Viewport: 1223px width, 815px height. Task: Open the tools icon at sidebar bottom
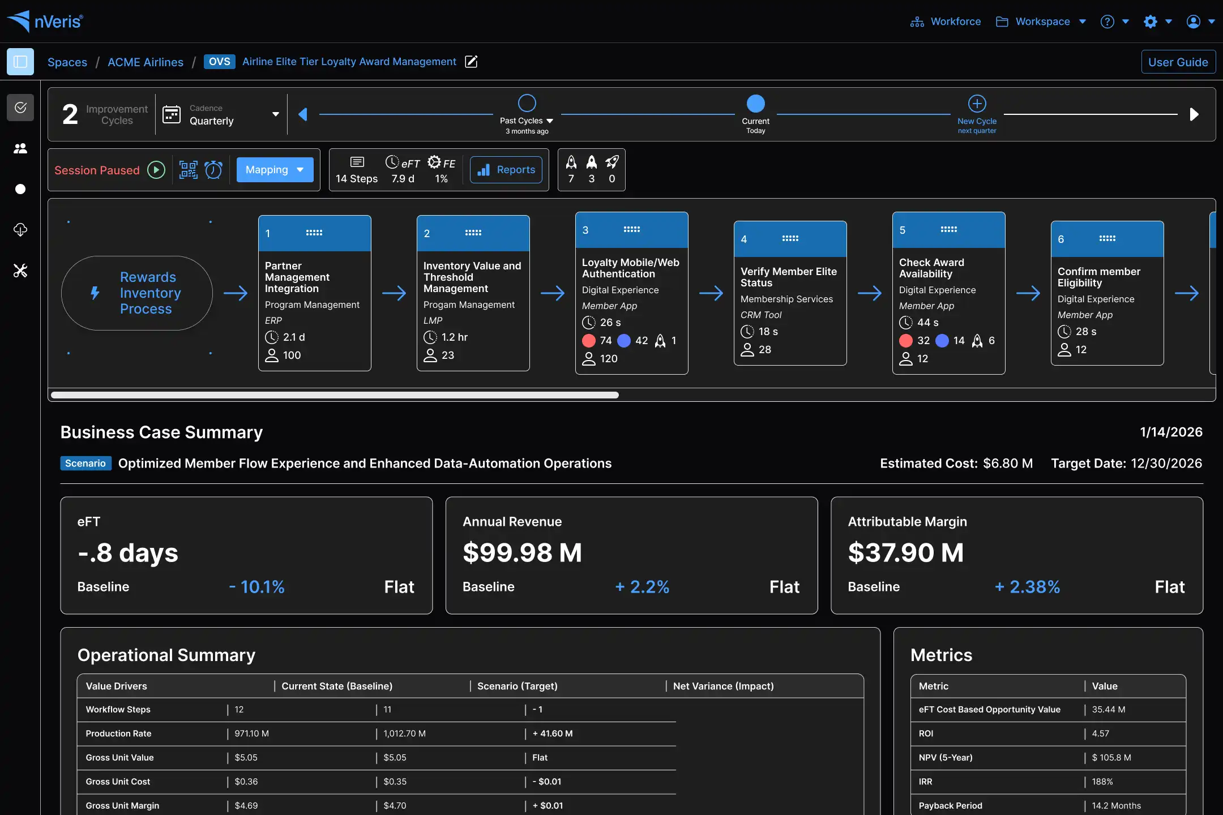tap(20, 271)
